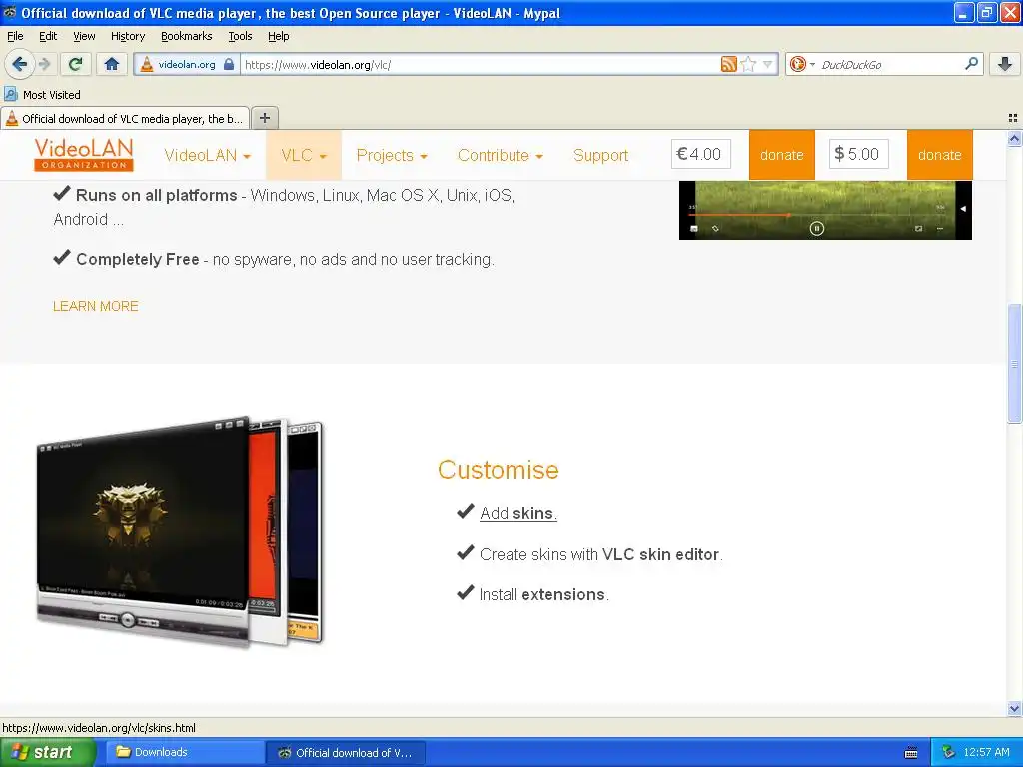The width and height of the screenshot is (1023, 767).
Task: Click the scrollbar down arrow
Action: [1014, 708]
